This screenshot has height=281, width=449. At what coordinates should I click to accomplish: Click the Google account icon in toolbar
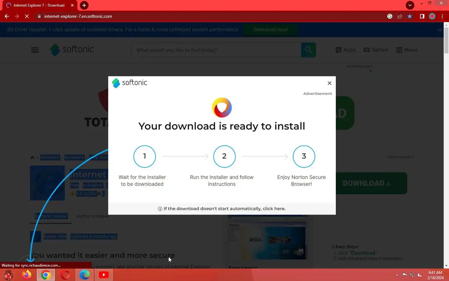pyautogui.click(x=390, y=16)
